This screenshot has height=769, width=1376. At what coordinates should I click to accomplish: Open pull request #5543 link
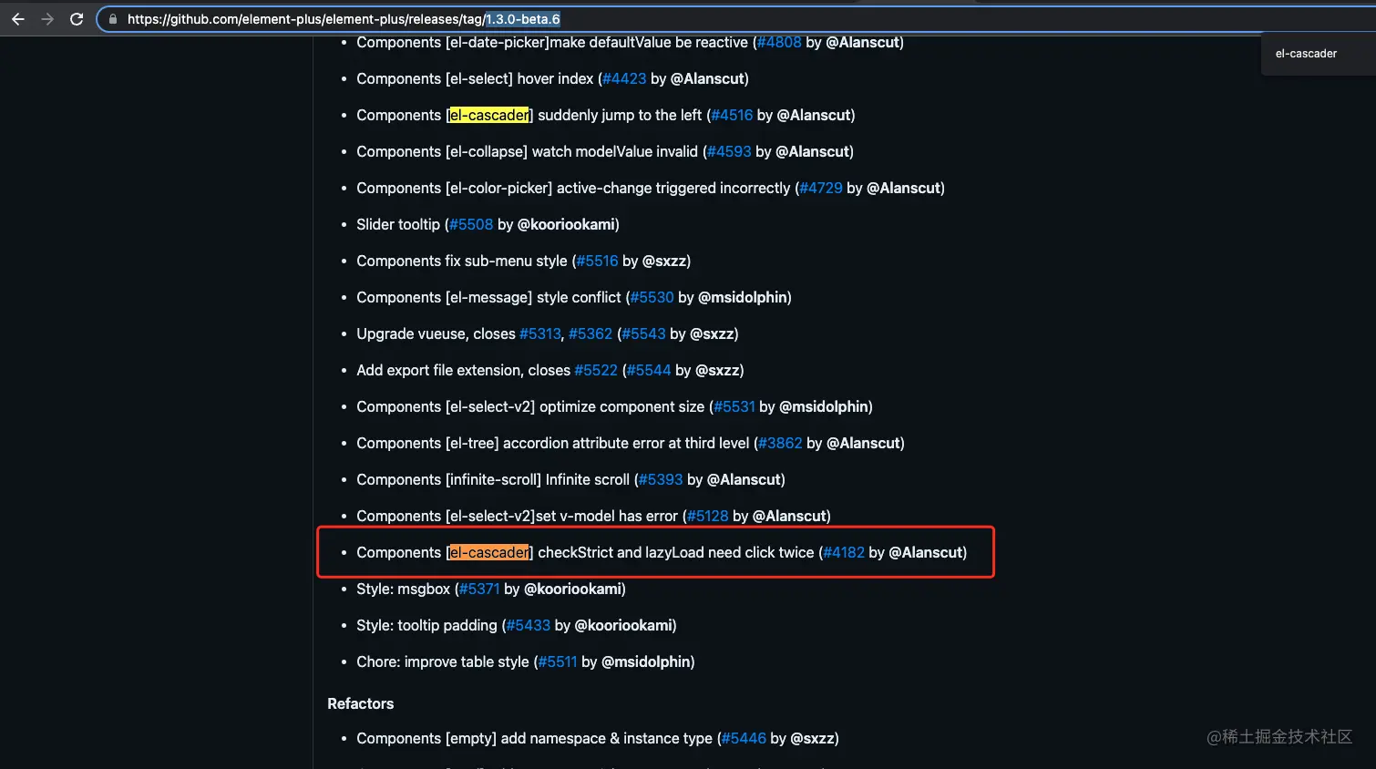tap(644, 333)
